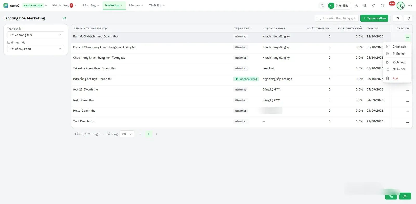Open the chat bubble icon
Image resolution: width=416 pixels, height=204 pixels.
pyautogui.click(x=382, y=5)
